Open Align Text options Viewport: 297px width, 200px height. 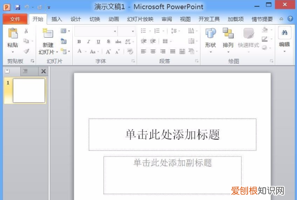point(191,41)
